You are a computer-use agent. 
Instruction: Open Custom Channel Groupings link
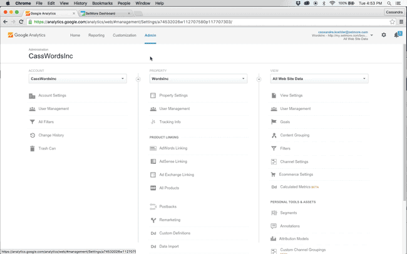pos(302,250)
